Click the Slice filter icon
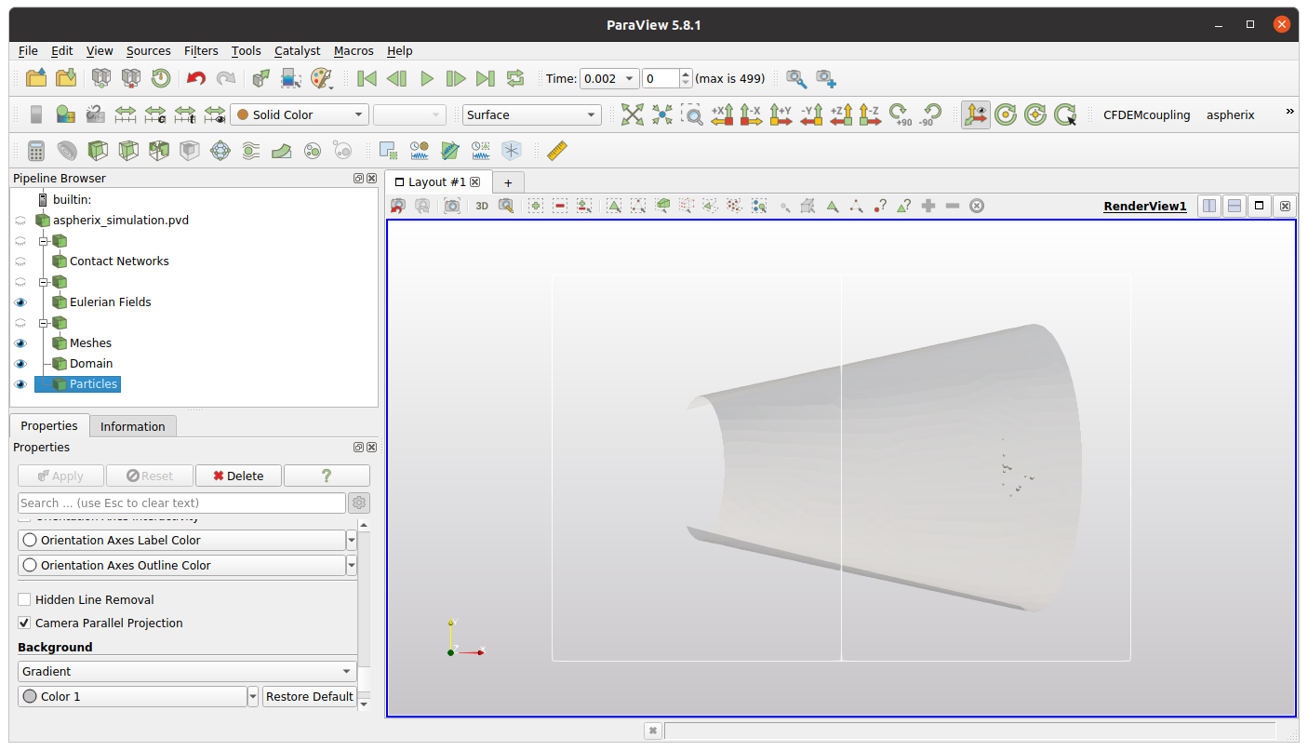 click(128, 151)
